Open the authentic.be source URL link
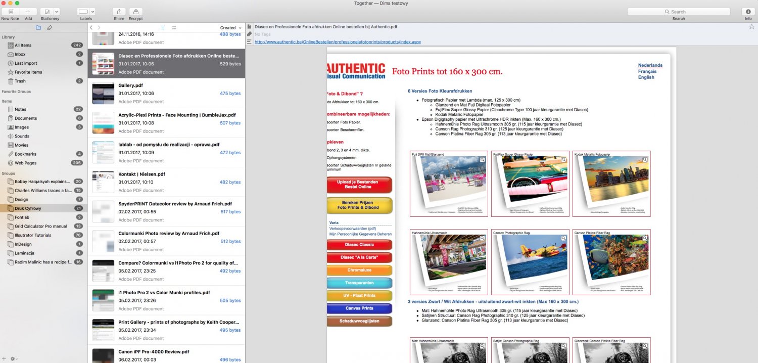Viewport: 758px width, 363px height. tap(338, 42)
